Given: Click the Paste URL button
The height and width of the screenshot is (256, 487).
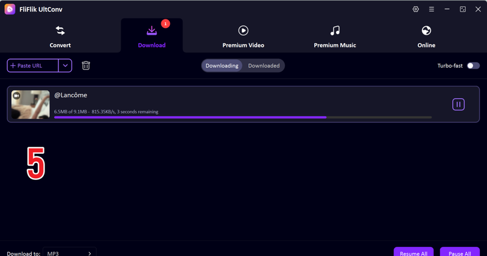Looking at the screenshot, I should 33,66.
